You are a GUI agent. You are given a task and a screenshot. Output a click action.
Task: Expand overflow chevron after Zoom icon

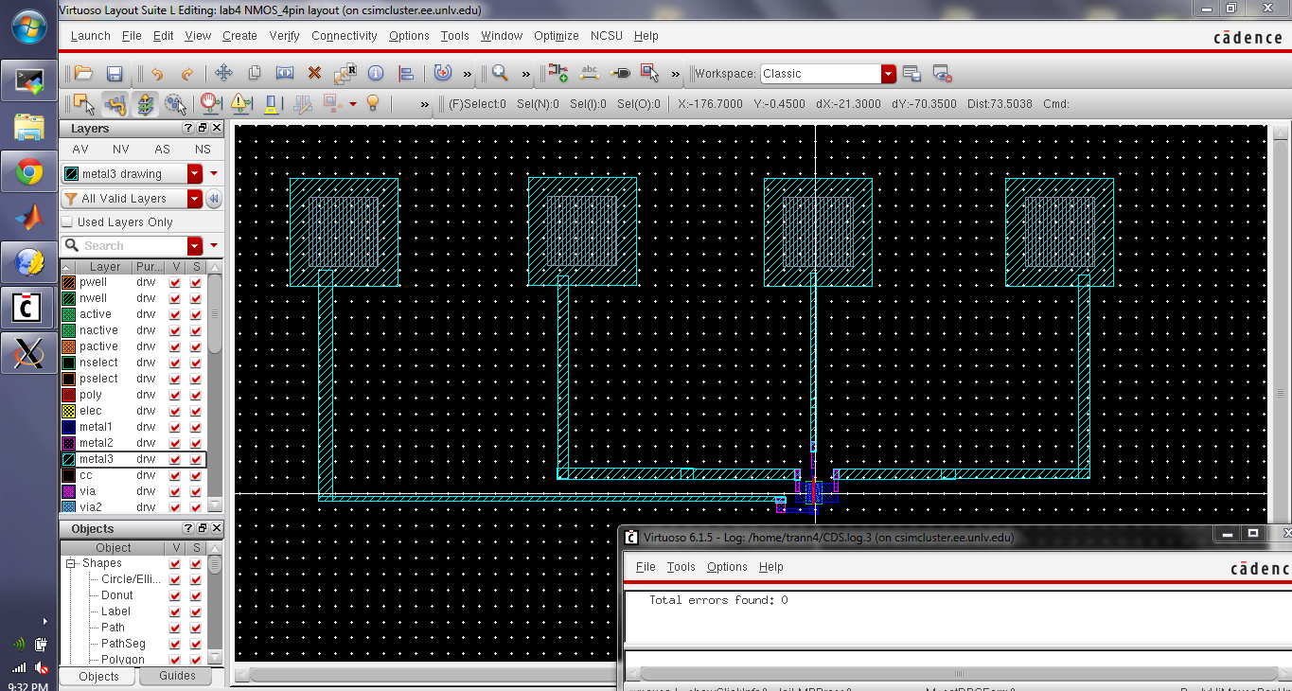click(526, 74)
